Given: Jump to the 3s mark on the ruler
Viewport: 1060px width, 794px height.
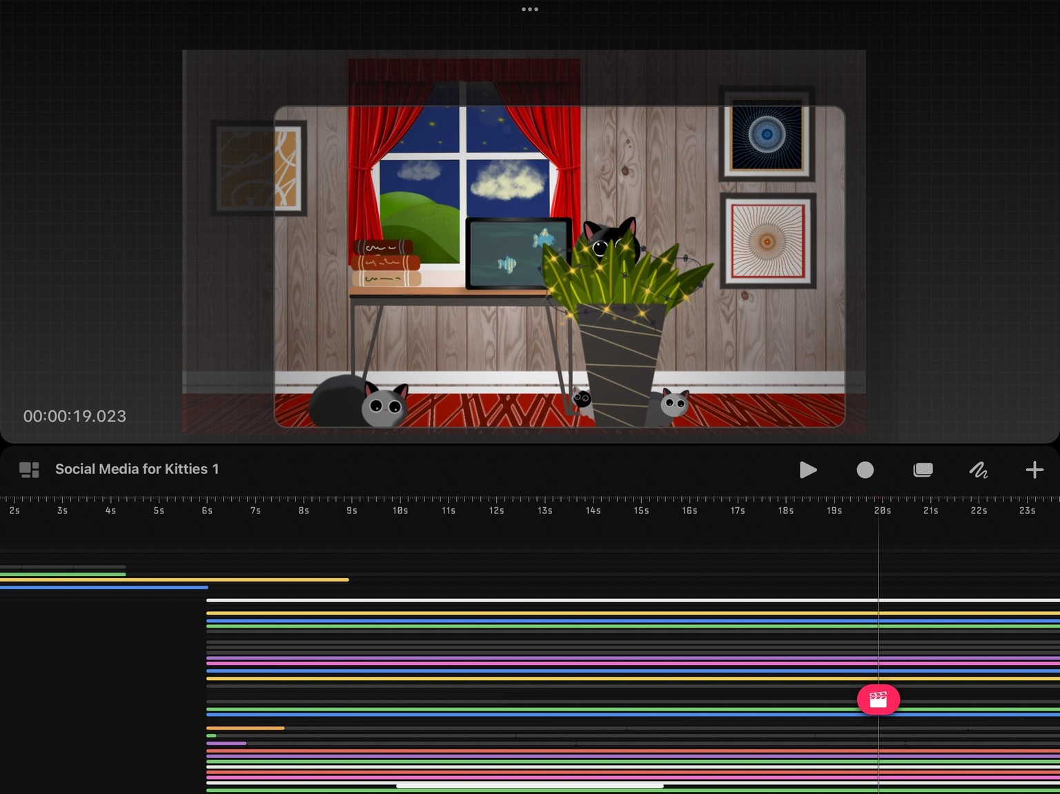Looking at the screenshot, I should 62,510.
